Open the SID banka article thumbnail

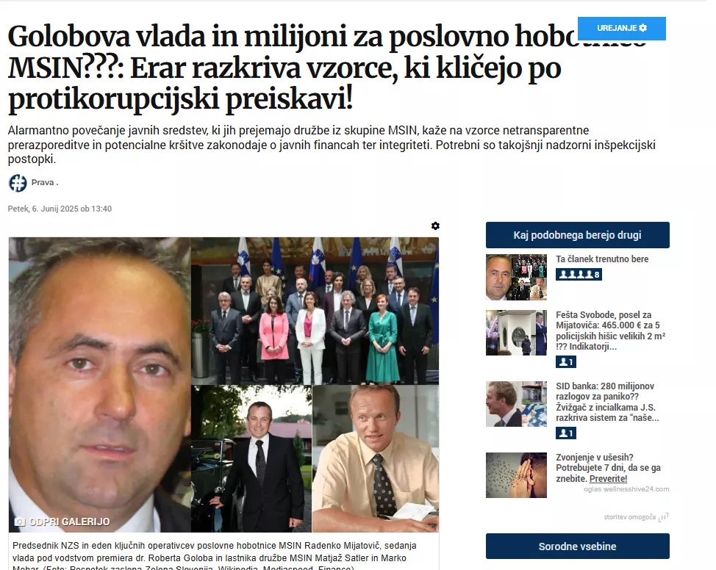click(x=517, y=404)
